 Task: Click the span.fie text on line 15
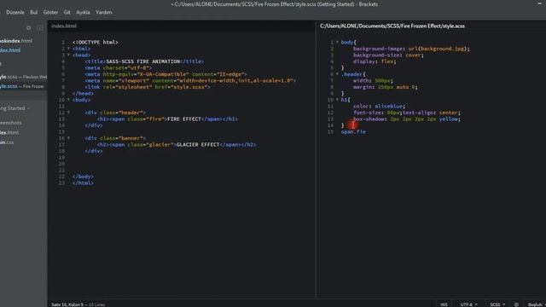pos(353,132)
